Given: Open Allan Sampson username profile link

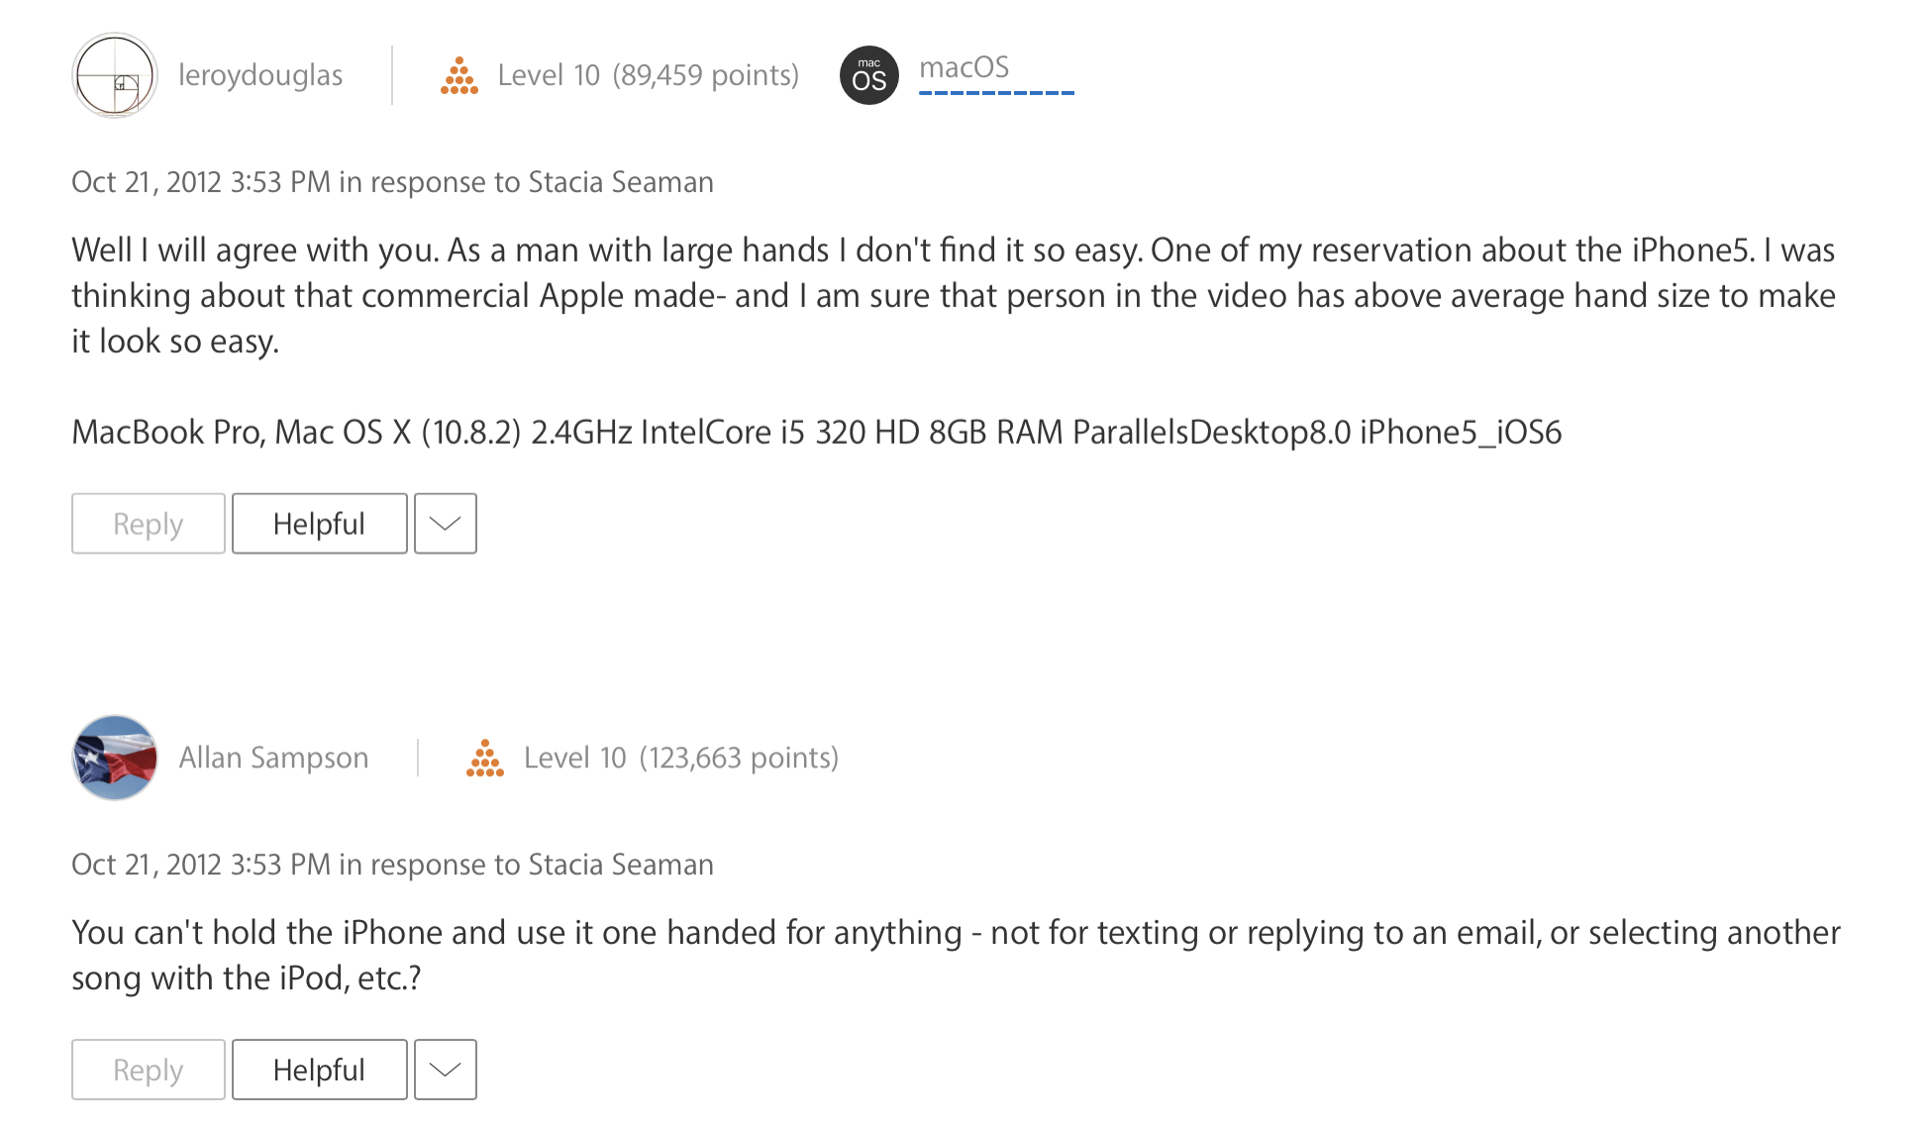Looking at the screenshot, I should (x=273, y=758).
